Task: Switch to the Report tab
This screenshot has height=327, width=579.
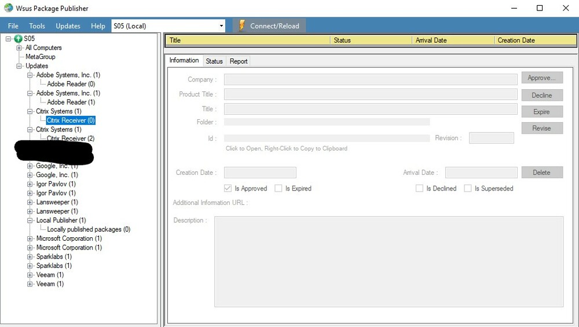Action: pos(238,61)
